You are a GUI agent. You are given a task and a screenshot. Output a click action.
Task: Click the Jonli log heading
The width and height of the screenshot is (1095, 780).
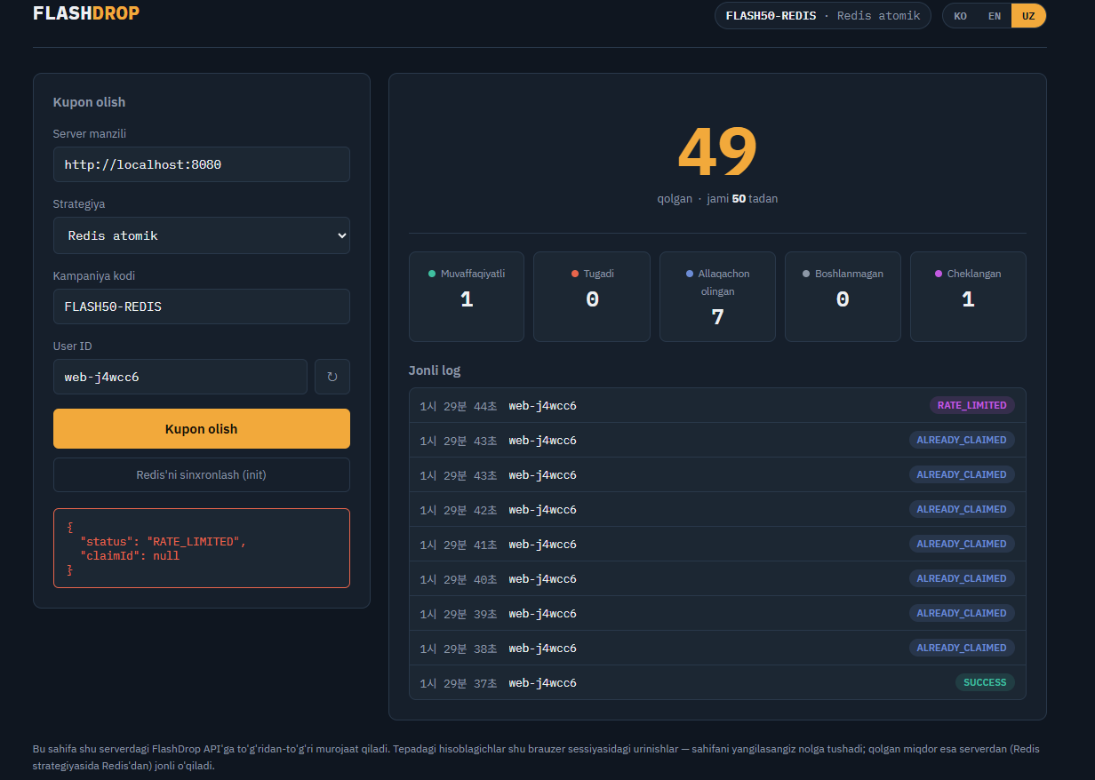(435, 370)
